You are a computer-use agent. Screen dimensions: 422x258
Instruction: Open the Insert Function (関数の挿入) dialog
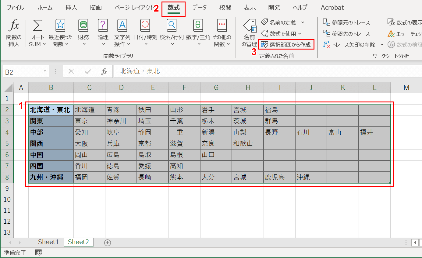click(x=14, y=32)
